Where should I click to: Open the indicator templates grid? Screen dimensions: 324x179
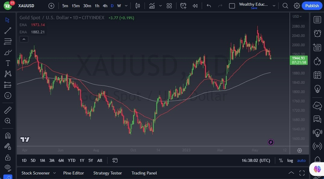[x=169, y=6]
